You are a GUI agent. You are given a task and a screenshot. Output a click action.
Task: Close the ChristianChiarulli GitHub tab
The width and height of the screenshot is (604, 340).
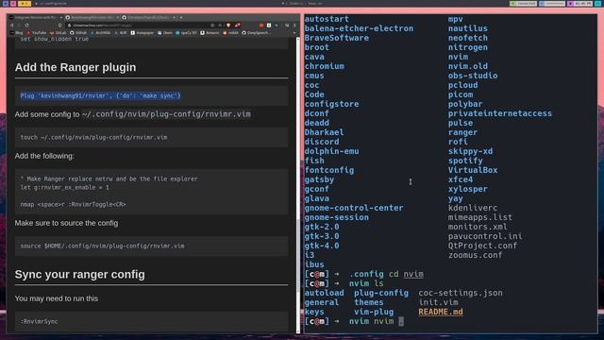tap(174, 17)
